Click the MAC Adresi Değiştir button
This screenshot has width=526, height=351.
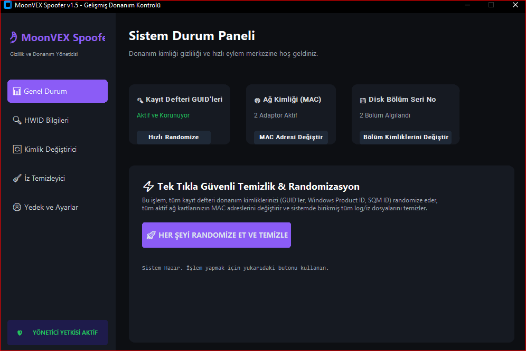coord(291,138)
